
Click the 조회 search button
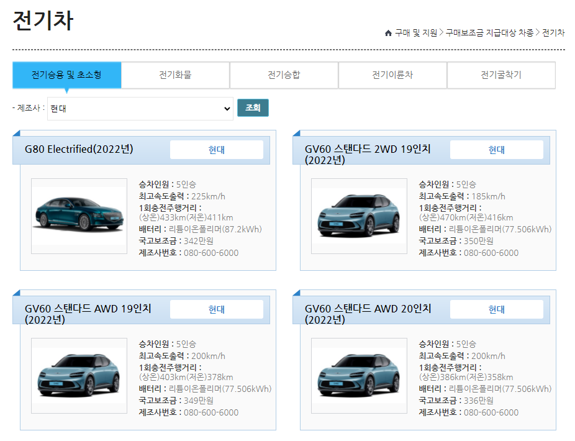253,108
